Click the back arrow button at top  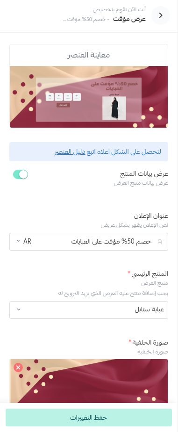pyautogui.click(x=161, y=15)
